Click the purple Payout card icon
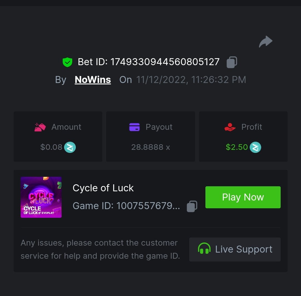Image resolution: width=301 pixels, height=296 pixels. click(134, 127)
